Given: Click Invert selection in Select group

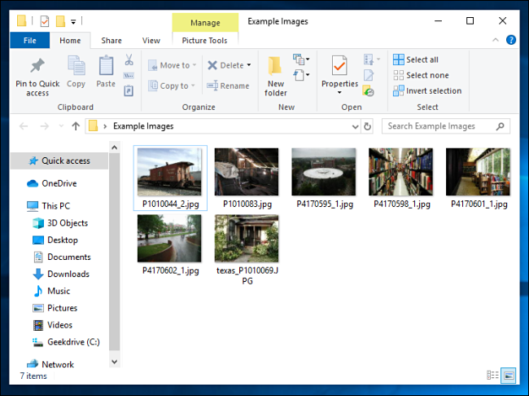Looking at the screenshot, I should coord(427,90).
